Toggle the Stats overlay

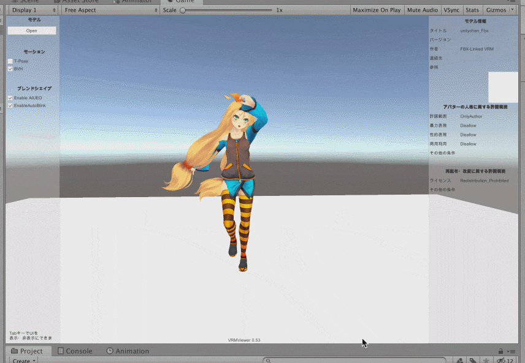click(x=472, y=10)
